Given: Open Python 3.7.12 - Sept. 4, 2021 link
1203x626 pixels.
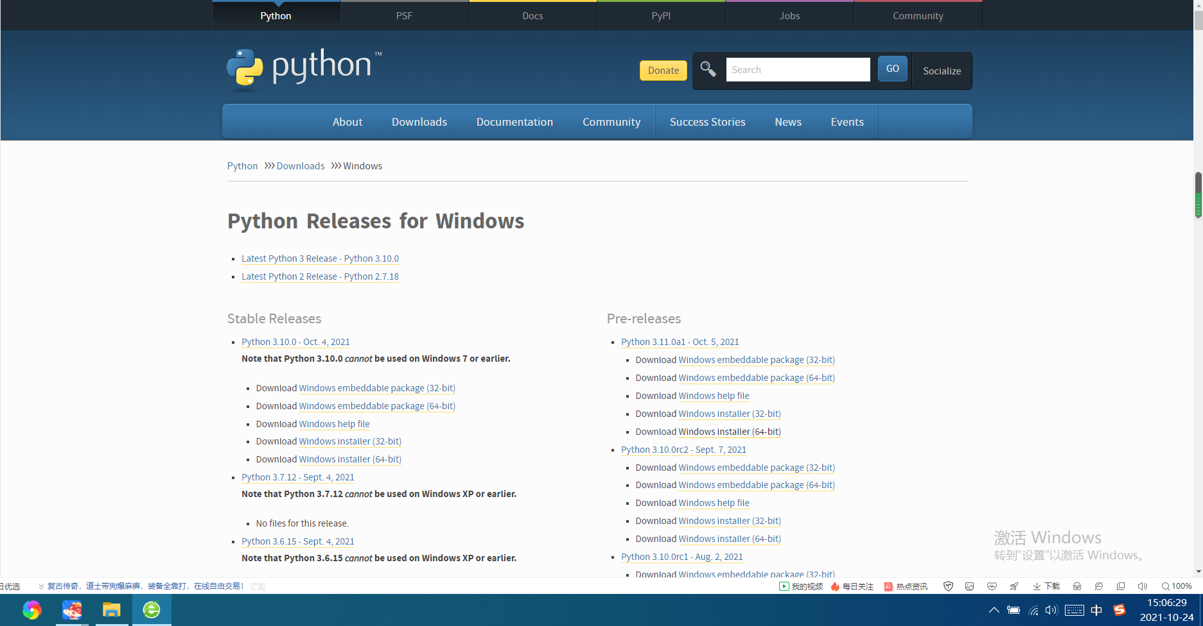Looking at the screenshot, I should tap(298, 477).
